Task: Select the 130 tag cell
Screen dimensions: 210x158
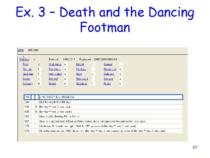Action: point(27,107)
